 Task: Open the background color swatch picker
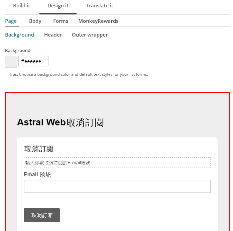[x=11, y=62]
